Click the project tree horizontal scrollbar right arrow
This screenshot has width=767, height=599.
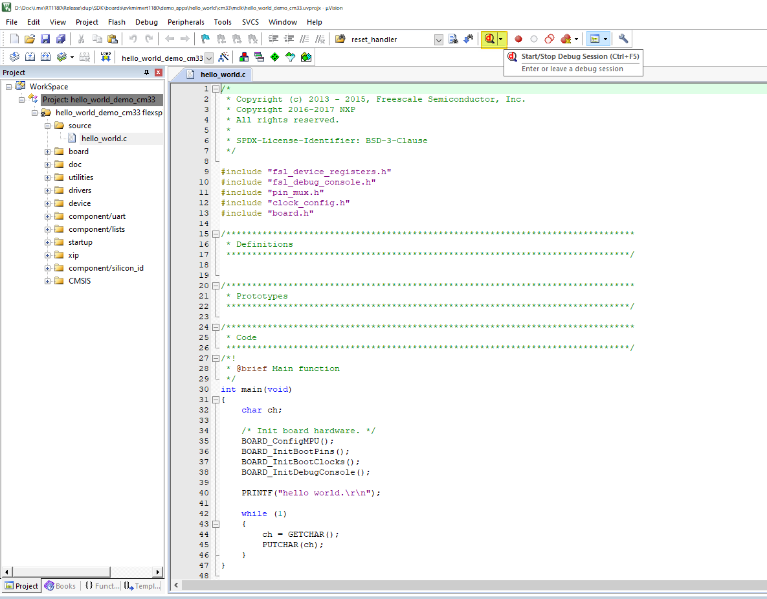coord(157,572)
